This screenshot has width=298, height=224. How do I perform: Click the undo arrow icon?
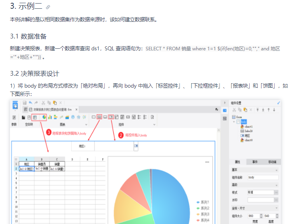[31, 103]
